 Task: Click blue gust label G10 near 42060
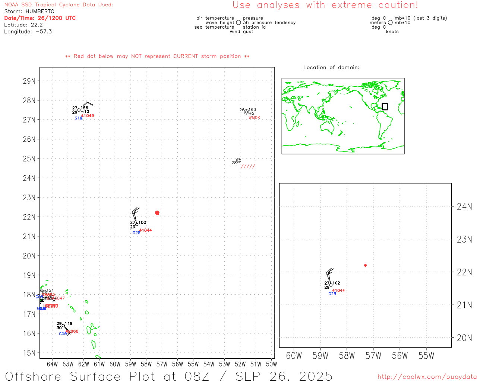[63, 334]
